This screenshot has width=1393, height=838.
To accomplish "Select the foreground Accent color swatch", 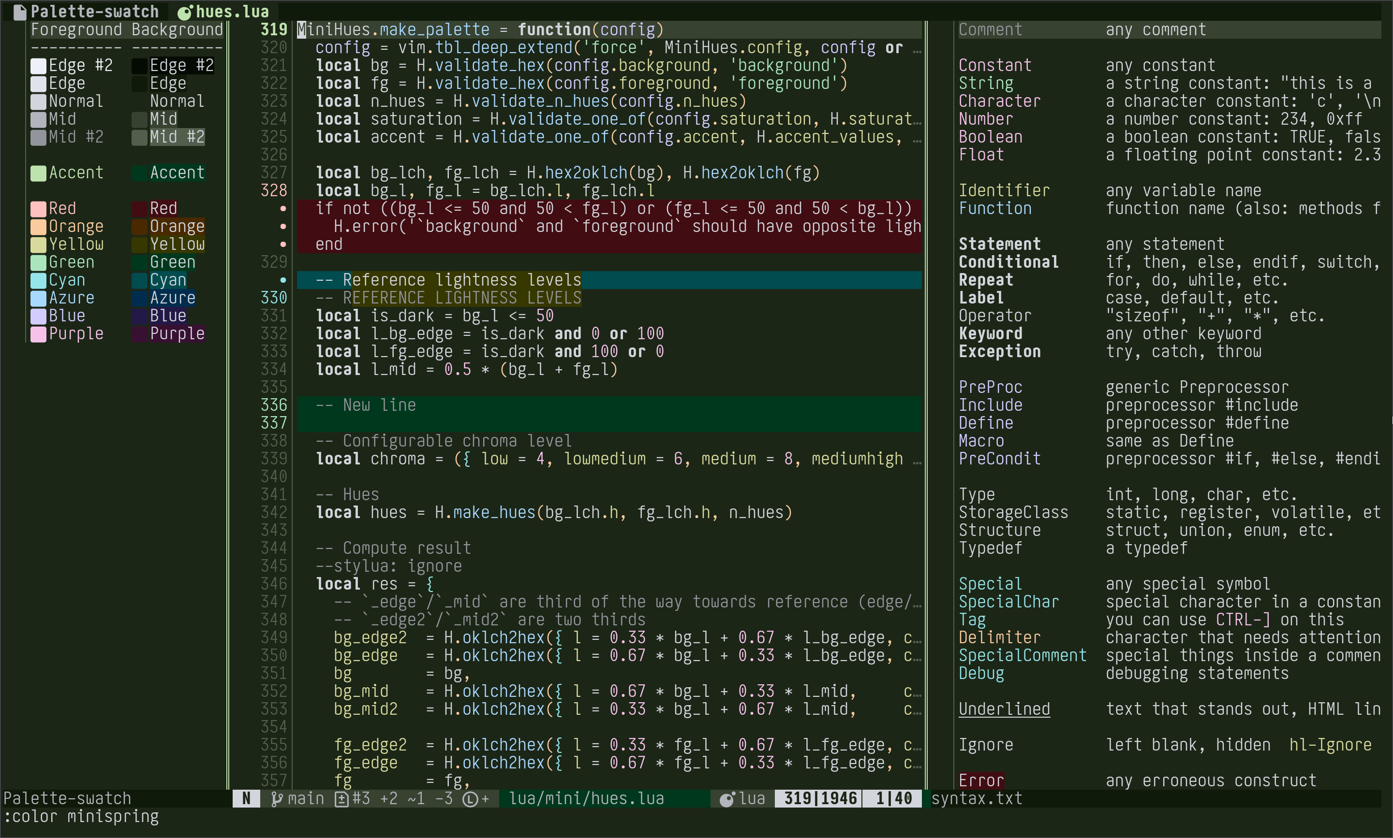I will coord(38,173).
